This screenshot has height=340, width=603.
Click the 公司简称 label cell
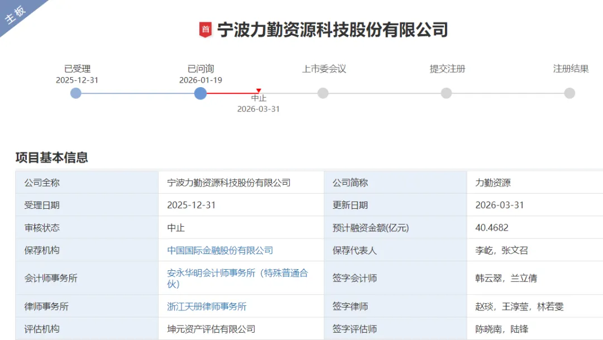tap(395, 183)
